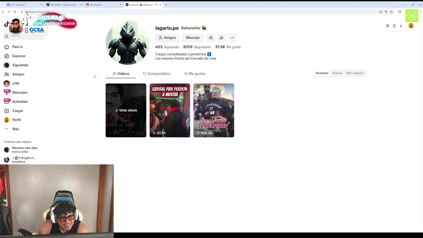Open tab search dropdown arrow
The width and height of the screenshot is (423, 238).
pos(2,5)
